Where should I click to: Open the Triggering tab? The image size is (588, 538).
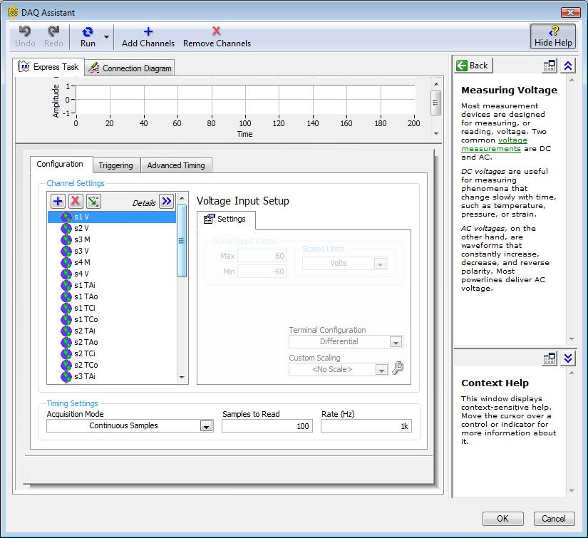click(116, 165)
